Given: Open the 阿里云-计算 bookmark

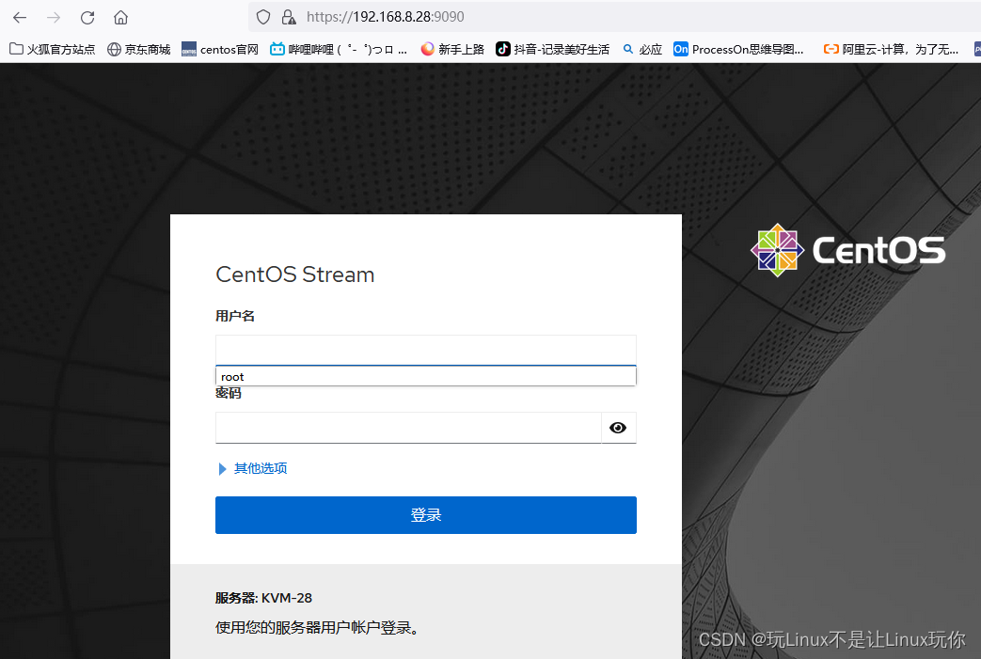Looking at the screenshot, I should [x=891, y=50].
